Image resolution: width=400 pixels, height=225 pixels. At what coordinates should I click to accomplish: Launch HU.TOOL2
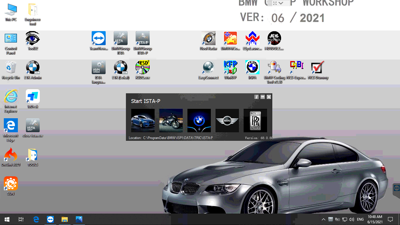pos(274,38)
